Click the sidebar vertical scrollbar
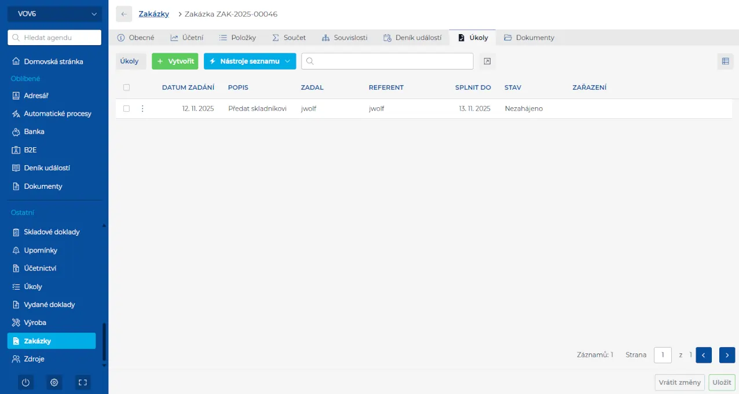 coord(104,342)
